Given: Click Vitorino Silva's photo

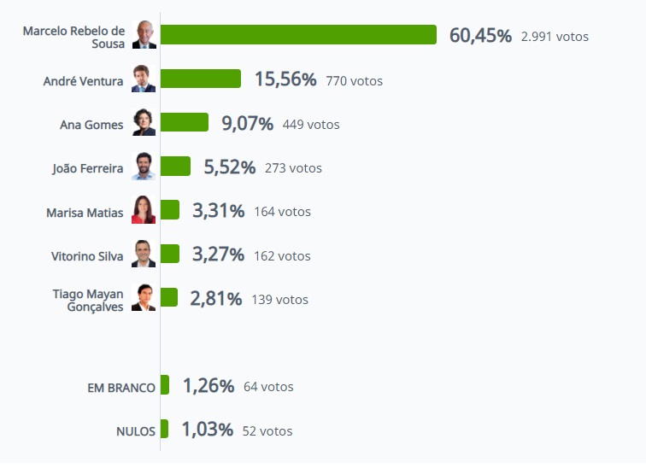Looking at the screenshot, I should pos(144,254).
